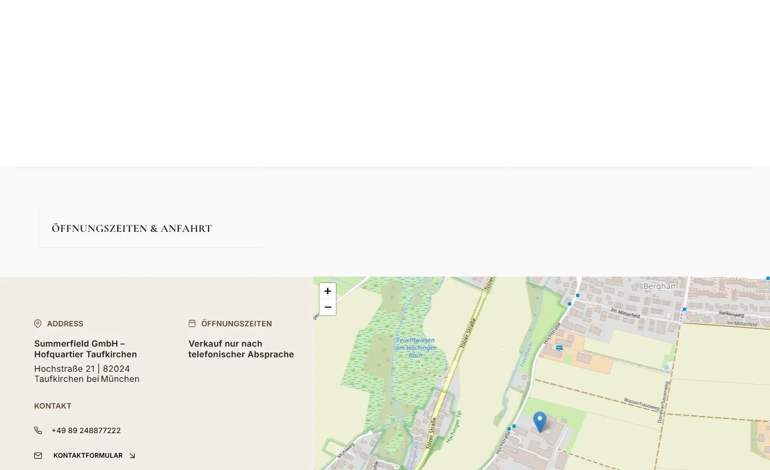
Task: Zoom in on the map
Action: (x=328, y=291)
